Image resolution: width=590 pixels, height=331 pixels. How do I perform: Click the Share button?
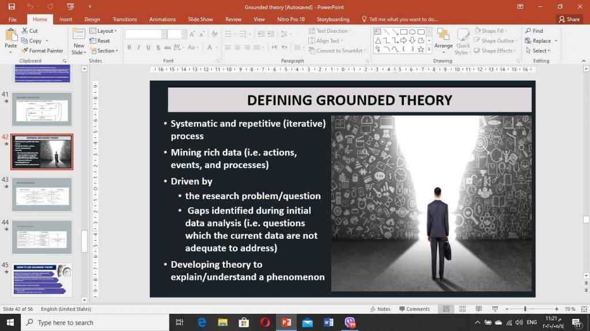click(x=569, y=19)
